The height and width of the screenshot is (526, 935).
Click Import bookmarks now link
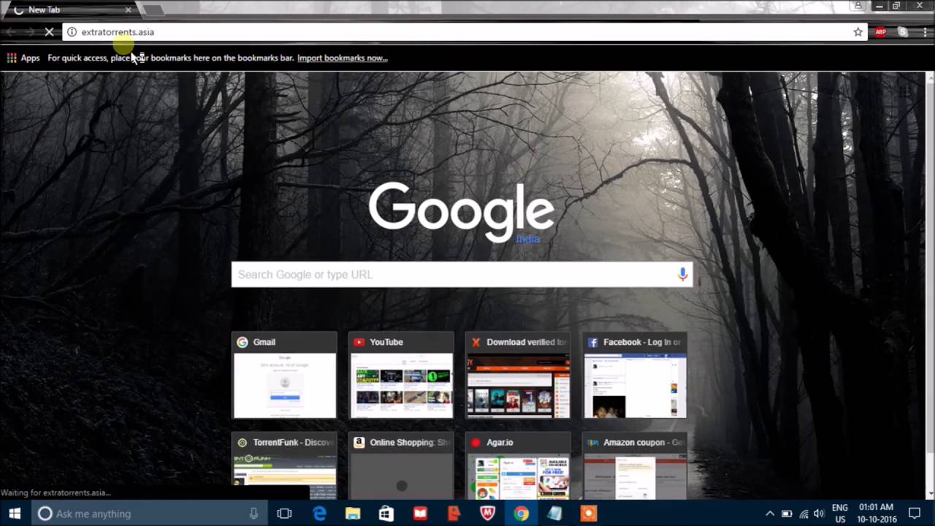point(342,58)
